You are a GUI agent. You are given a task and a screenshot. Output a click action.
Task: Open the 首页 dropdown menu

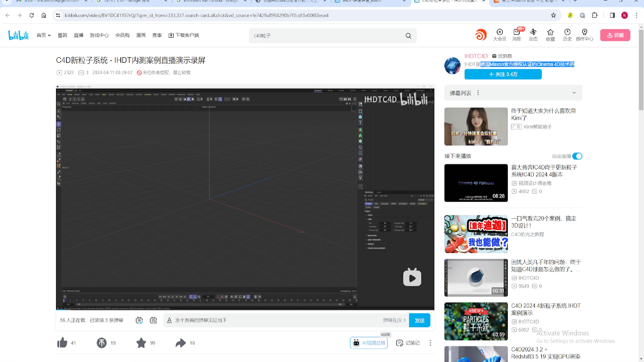(x=44, y=35)
